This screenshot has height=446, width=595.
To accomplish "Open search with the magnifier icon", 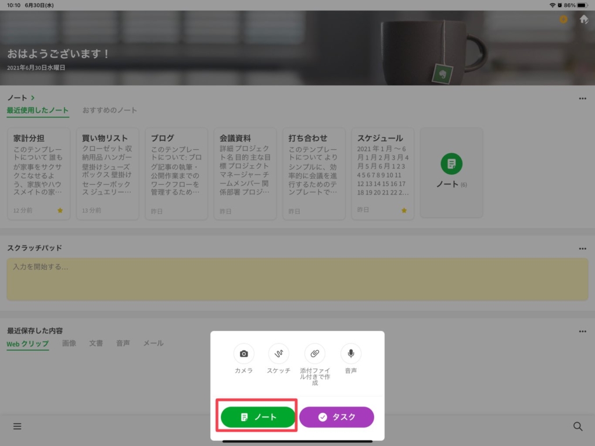I will pyautogui.click(x=578, y=426).
